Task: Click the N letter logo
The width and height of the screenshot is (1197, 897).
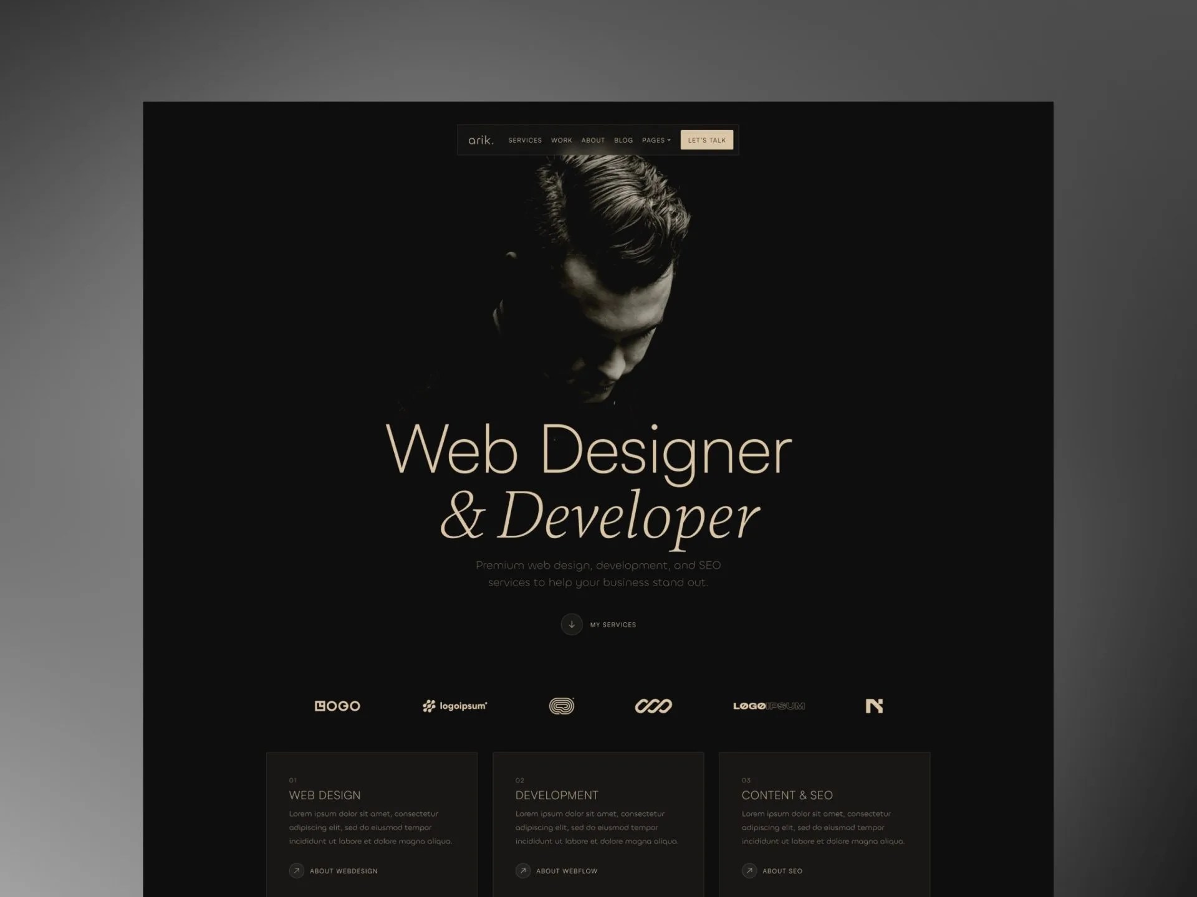Action: (874, 706)
